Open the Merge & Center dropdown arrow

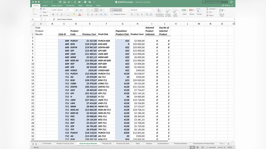(127, 15)
